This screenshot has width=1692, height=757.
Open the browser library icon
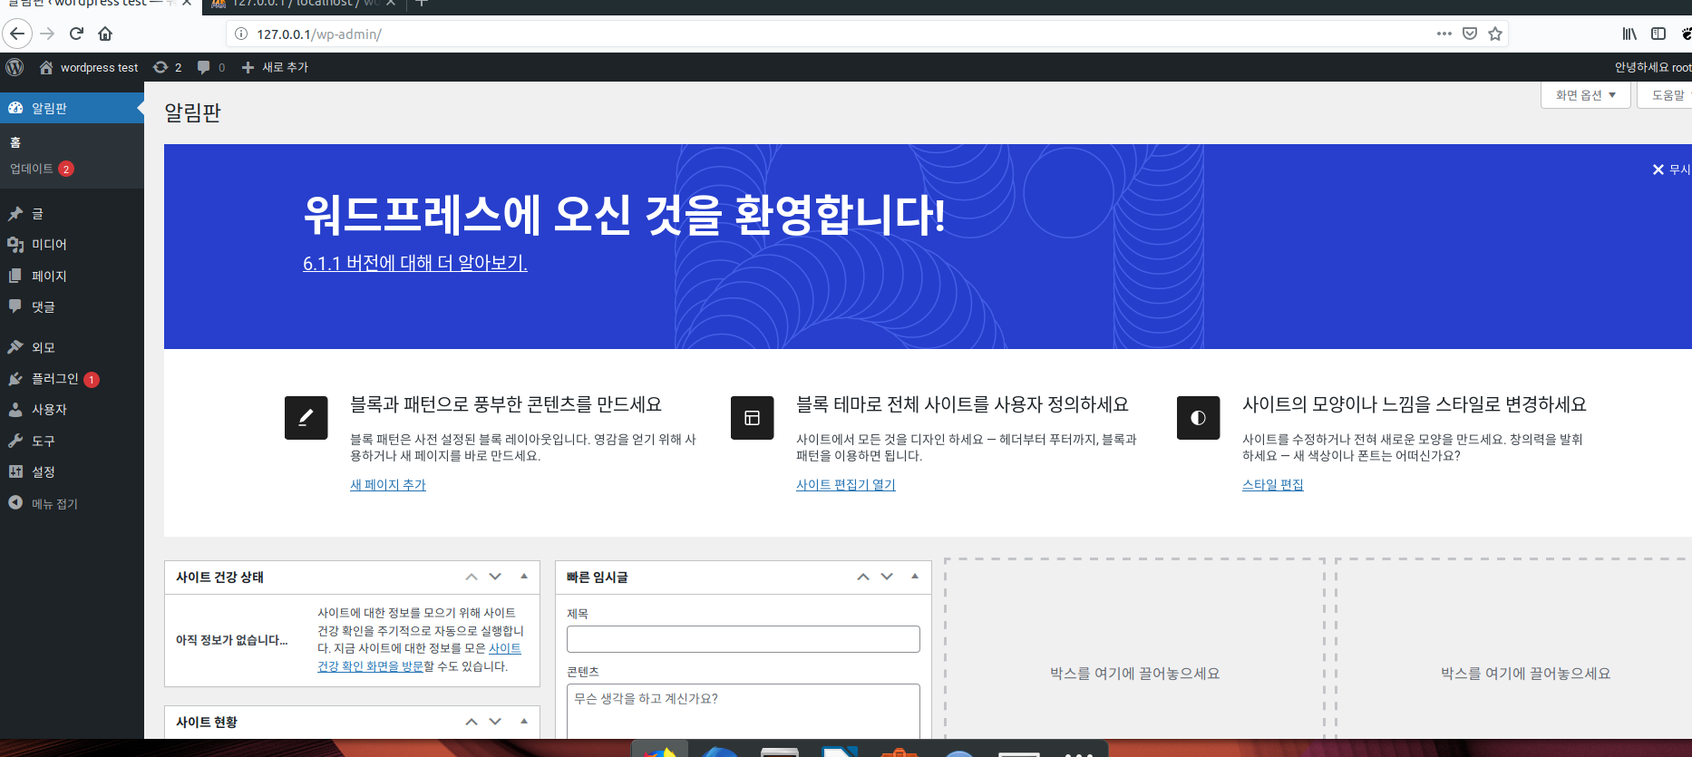[x=1629, y=34]
